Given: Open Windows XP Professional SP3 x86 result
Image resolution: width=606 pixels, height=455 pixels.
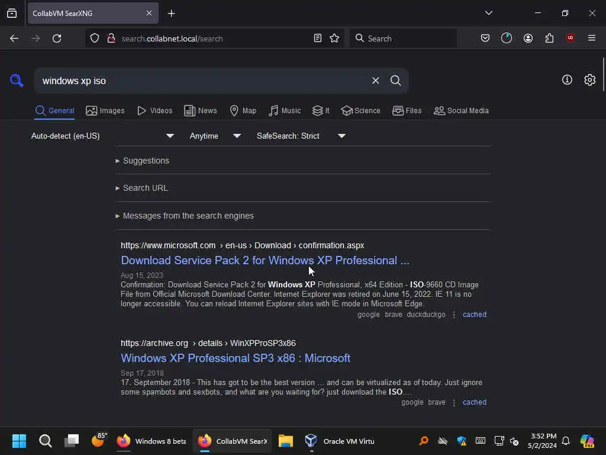Looking at the screenshot, I should pos(236,358).
